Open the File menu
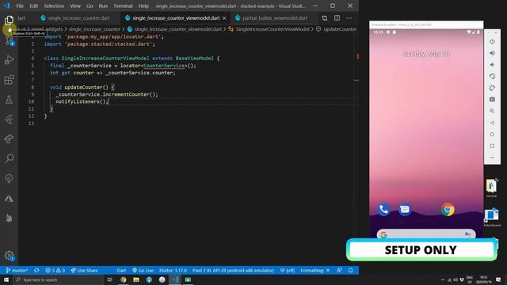 click(20, 6)
